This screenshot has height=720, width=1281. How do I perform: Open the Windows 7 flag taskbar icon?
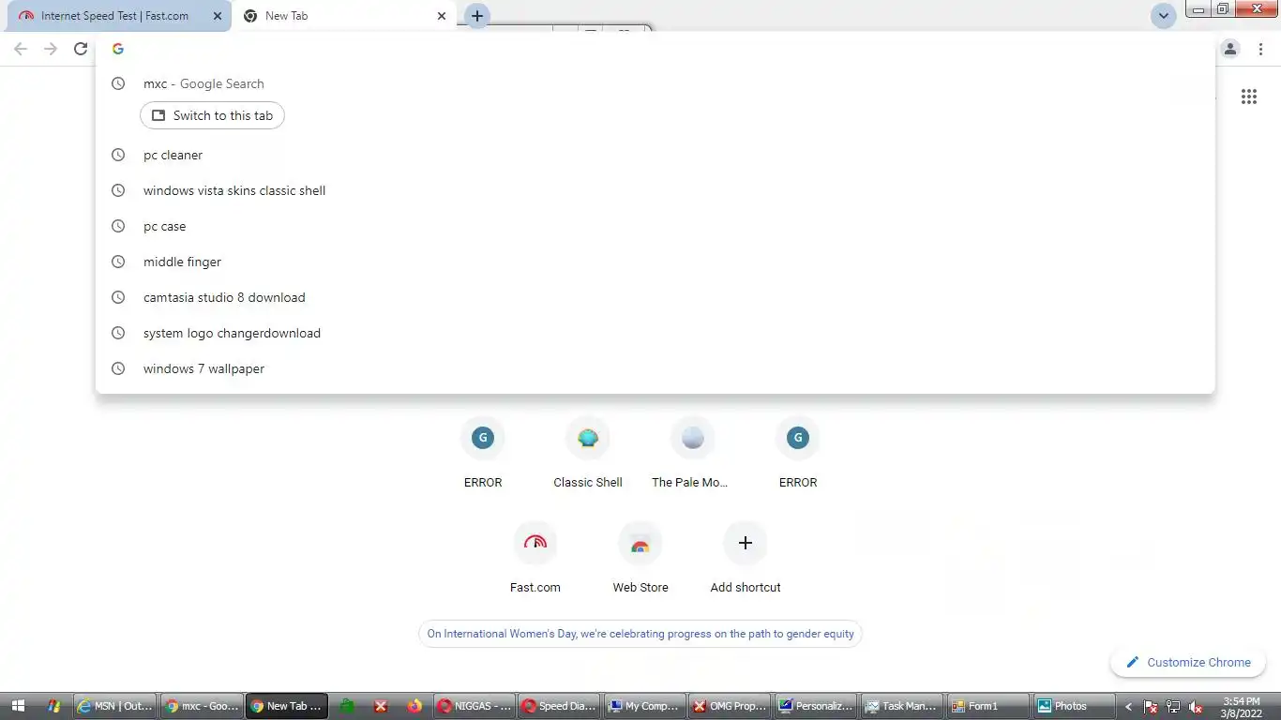(x=54, y=706)
